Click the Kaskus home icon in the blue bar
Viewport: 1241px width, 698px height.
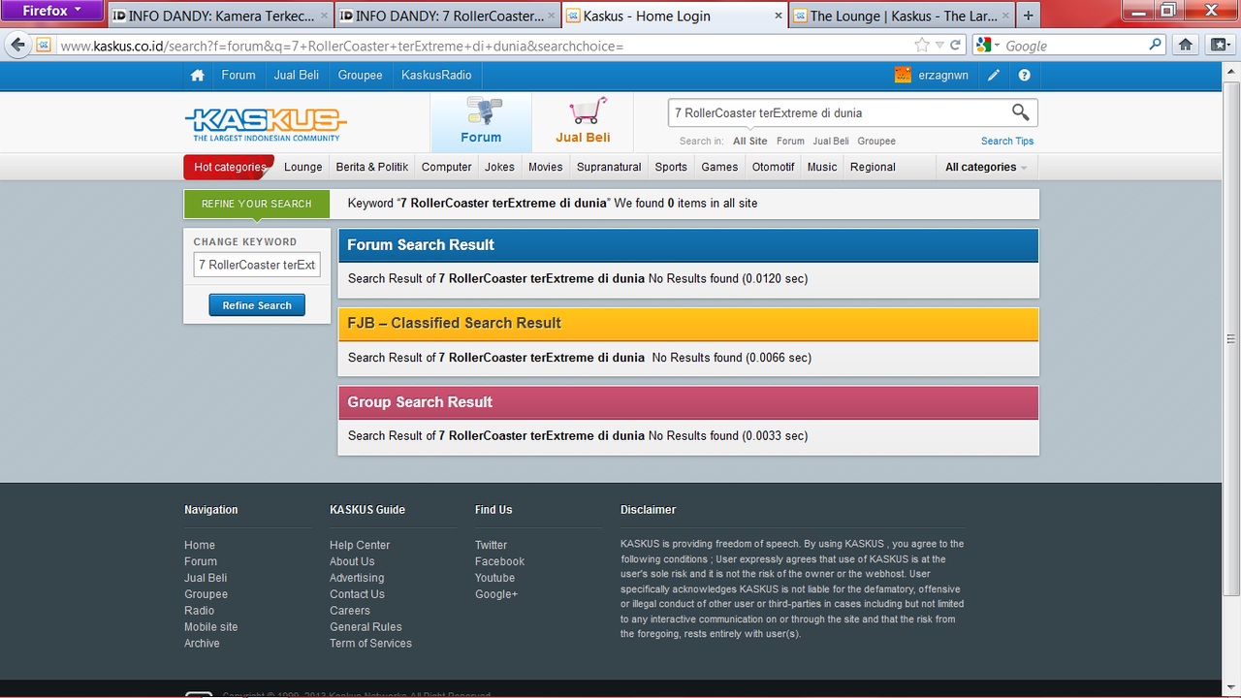[198, 75]
